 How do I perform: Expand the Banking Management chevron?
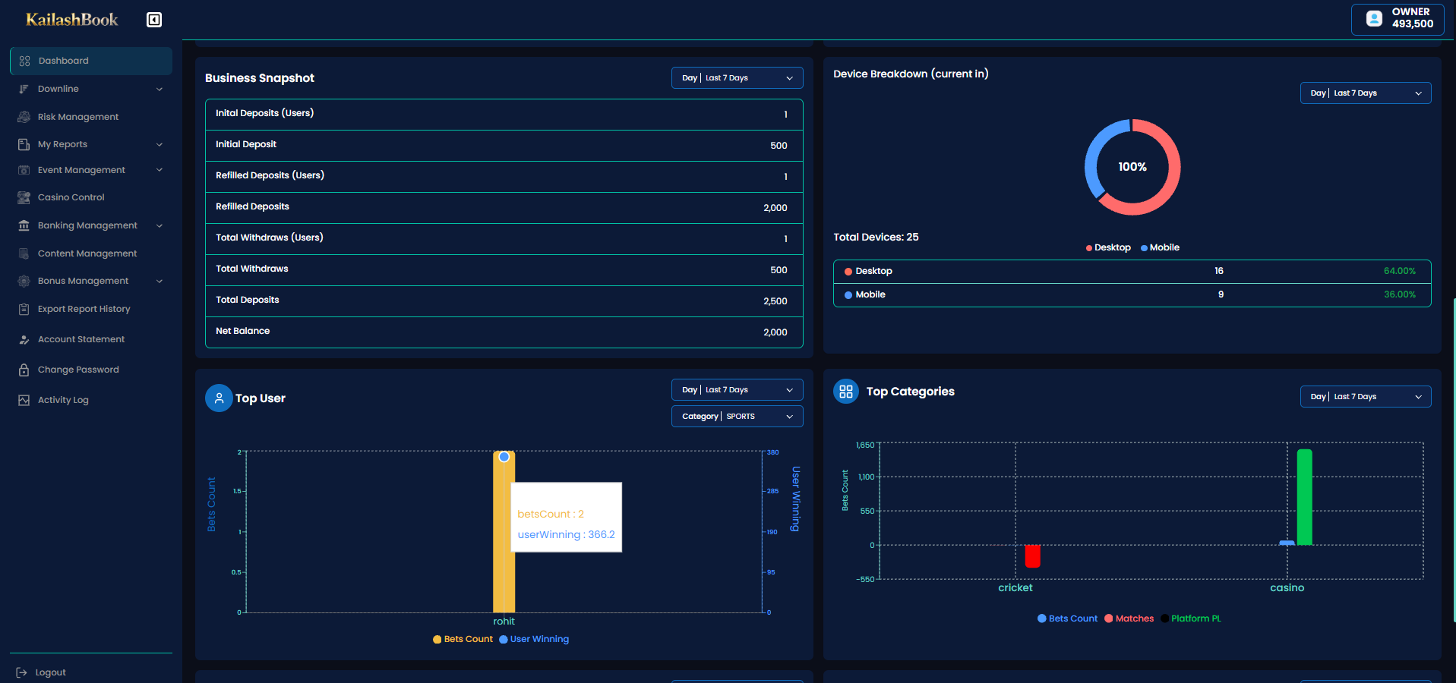(159, 225)
